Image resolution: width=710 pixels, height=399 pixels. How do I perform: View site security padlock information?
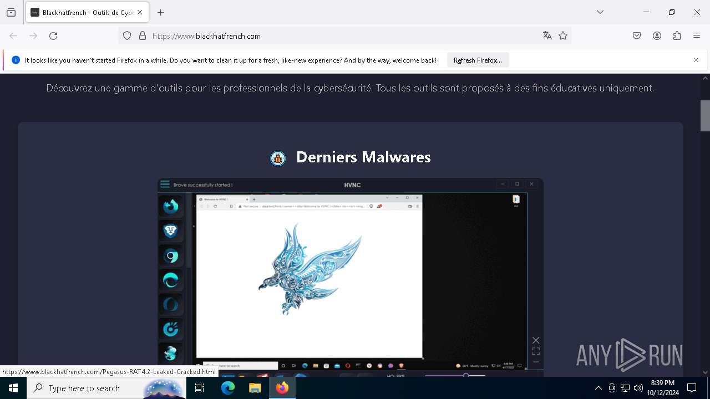click(143, 36)
